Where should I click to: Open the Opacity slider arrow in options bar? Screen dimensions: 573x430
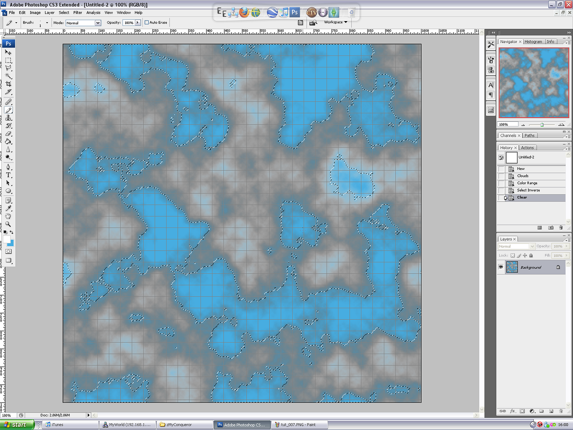pyautogui.click(x=138, y=23)
